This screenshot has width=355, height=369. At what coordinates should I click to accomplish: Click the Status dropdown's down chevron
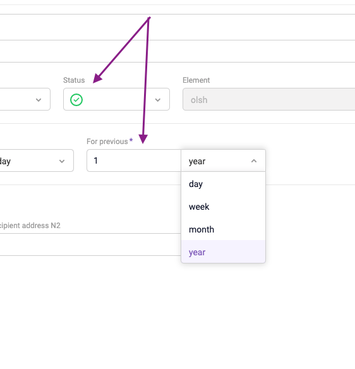pyautogui.click(x=158, y=100)
